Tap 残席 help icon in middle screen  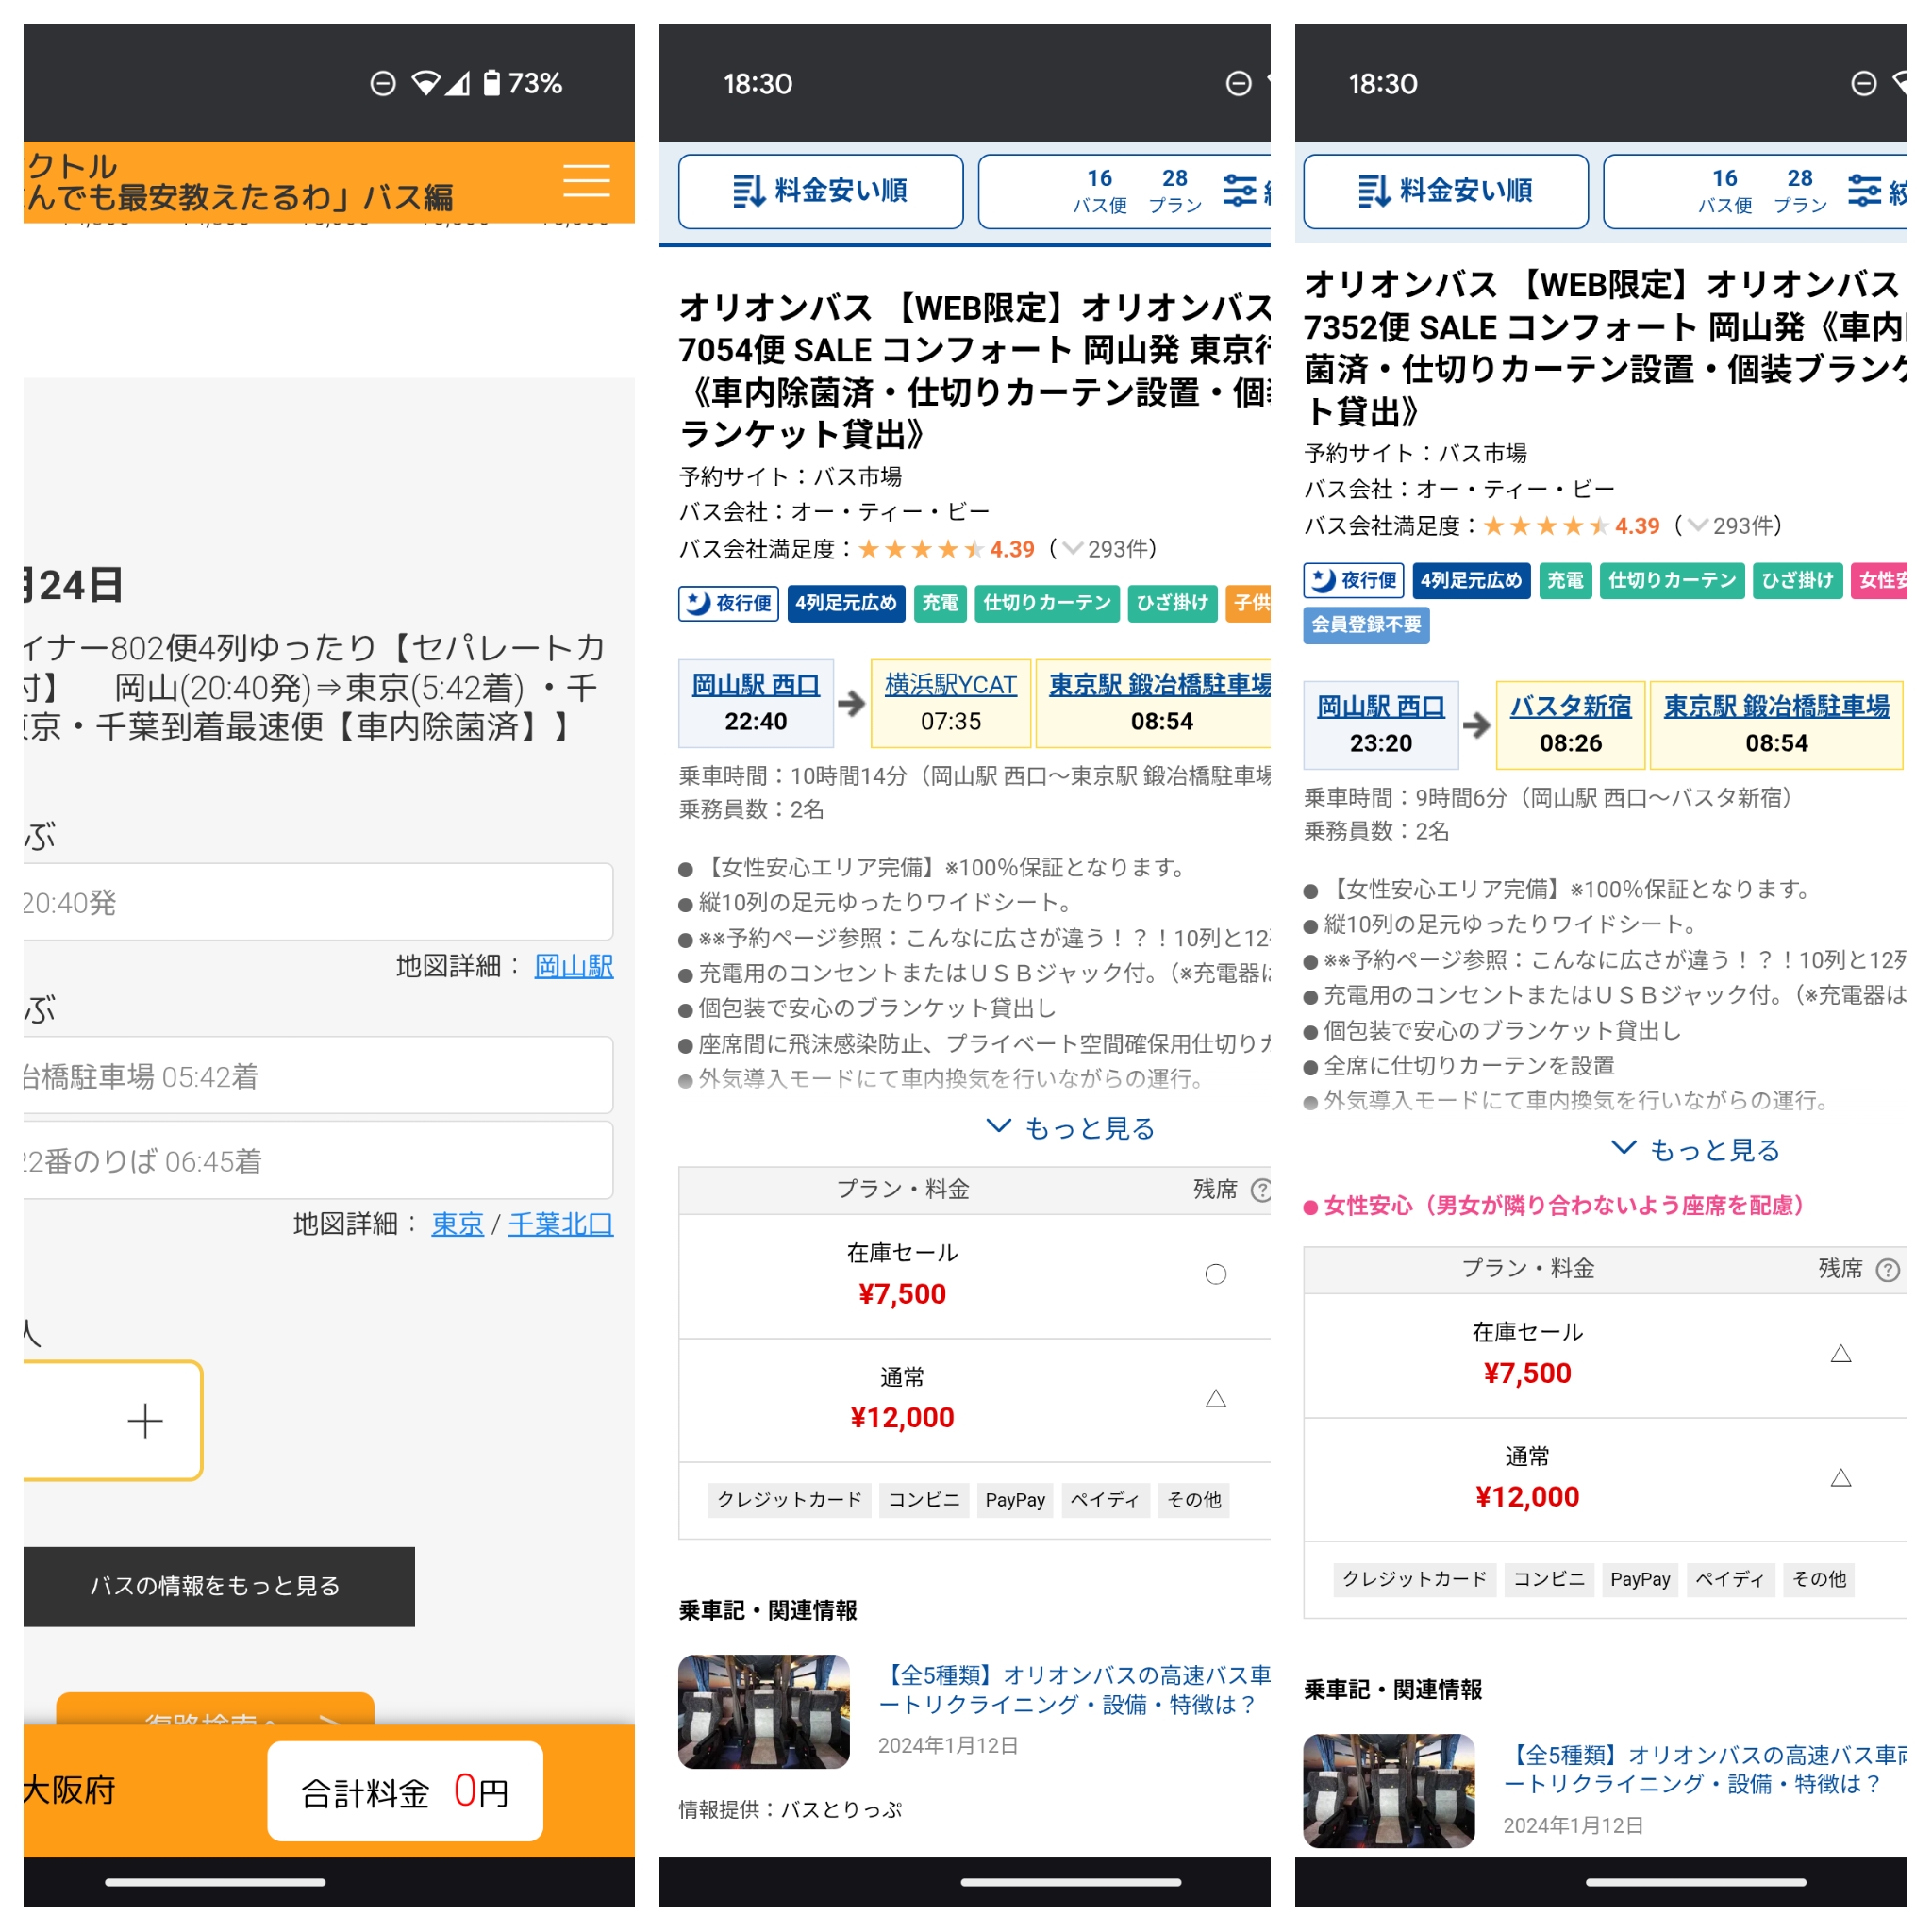[1261, 1190]
